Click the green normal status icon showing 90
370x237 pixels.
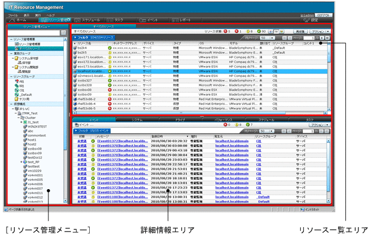pos(259,31)
